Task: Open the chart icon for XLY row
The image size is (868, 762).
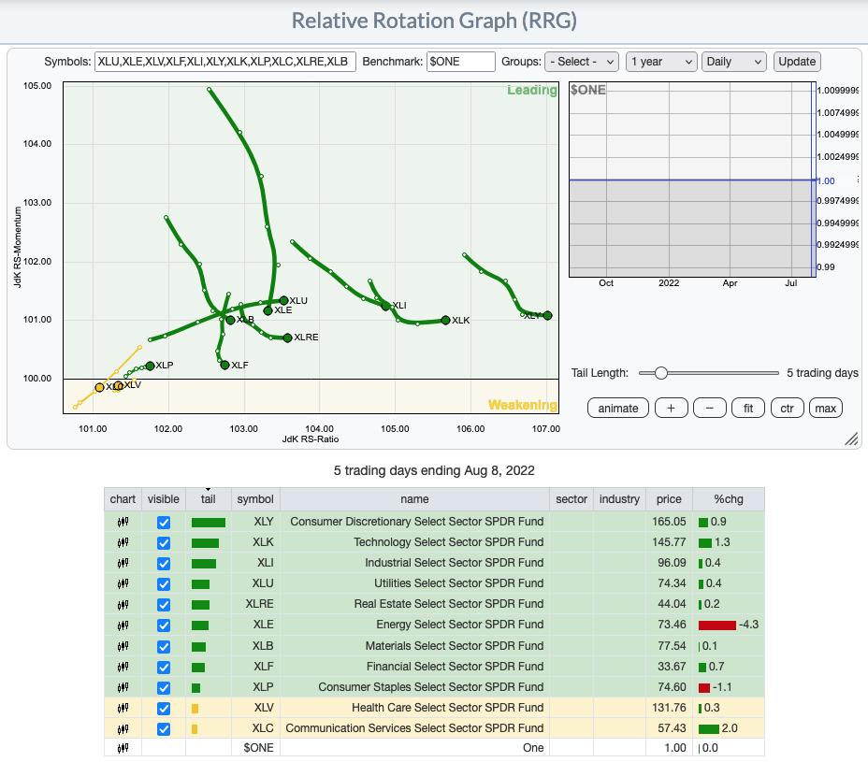Action: (x=123, y=522)
